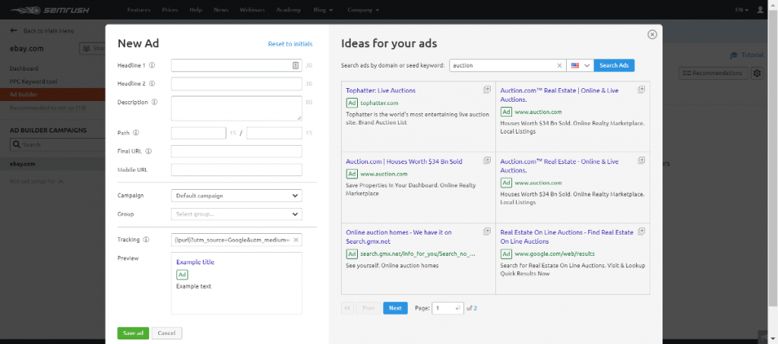Clear the auction search keyword
This screenshot has height=344, width=778.
pos(559,65)
